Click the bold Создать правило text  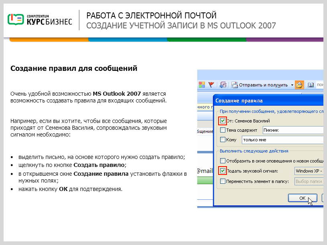[99, 165]
